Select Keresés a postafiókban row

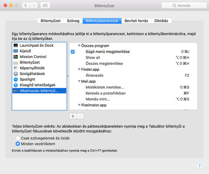(133, 93)
